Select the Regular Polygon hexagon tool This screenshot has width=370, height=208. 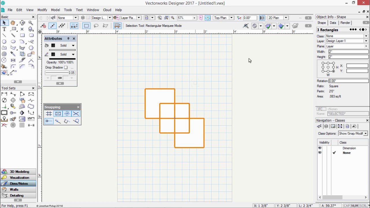(x=31, y=48)
